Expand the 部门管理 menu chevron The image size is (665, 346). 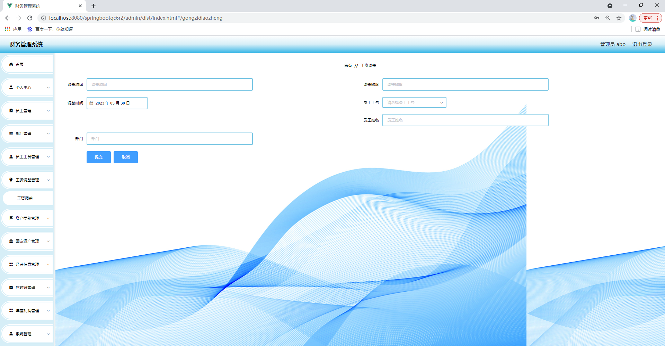click(48, 134)
